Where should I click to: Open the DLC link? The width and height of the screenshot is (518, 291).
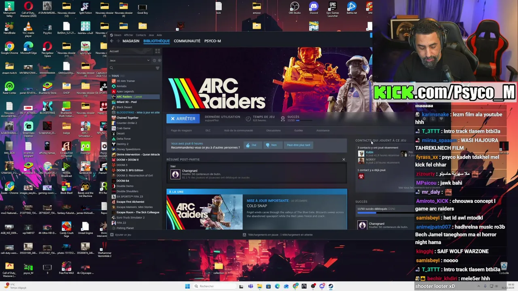208,131
